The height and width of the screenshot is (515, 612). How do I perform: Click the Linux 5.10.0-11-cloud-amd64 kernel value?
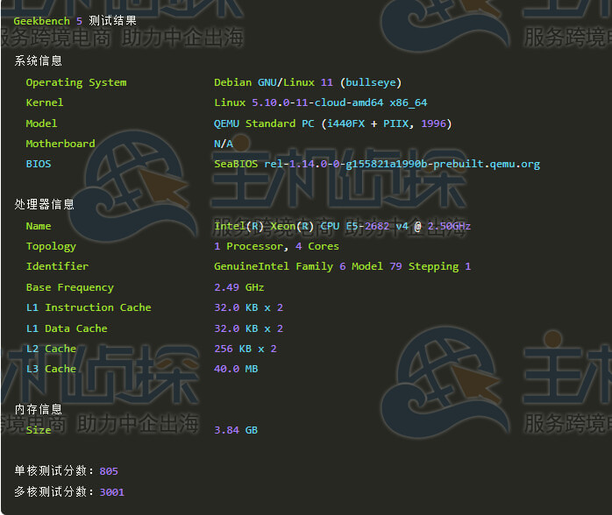[x=320, y=102]
